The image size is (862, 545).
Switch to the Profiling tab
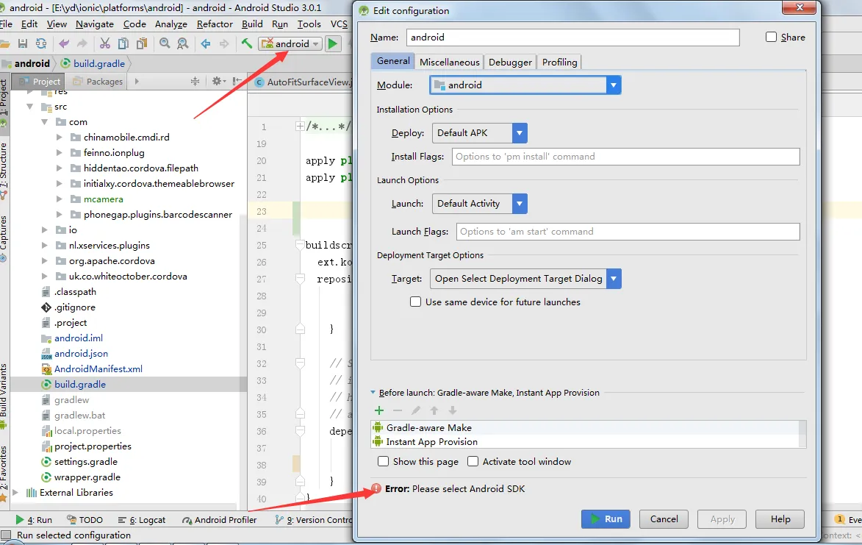coord(559,62)
